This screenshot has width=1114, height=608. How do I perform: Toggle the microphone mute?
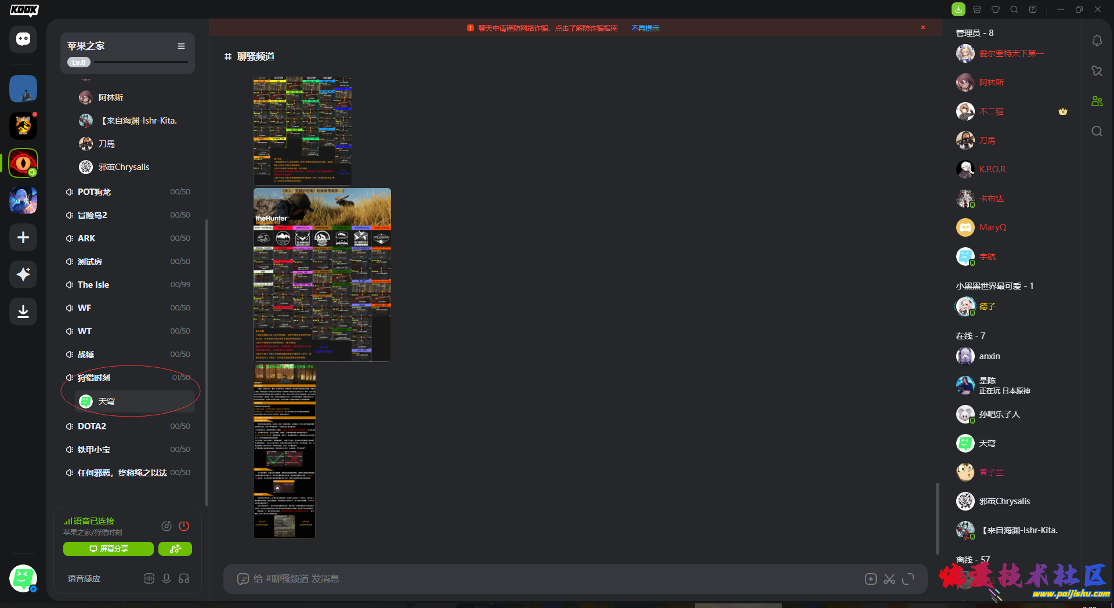(x=167, y=578)
